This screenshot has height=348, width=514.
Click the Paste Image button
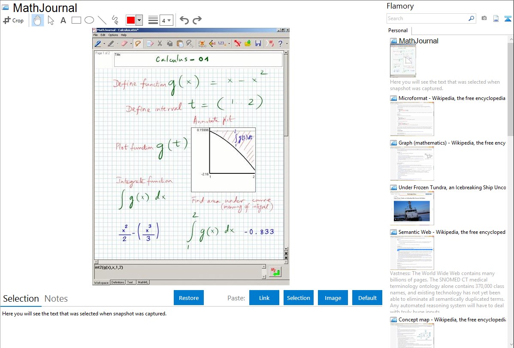[x=333, y=298]
